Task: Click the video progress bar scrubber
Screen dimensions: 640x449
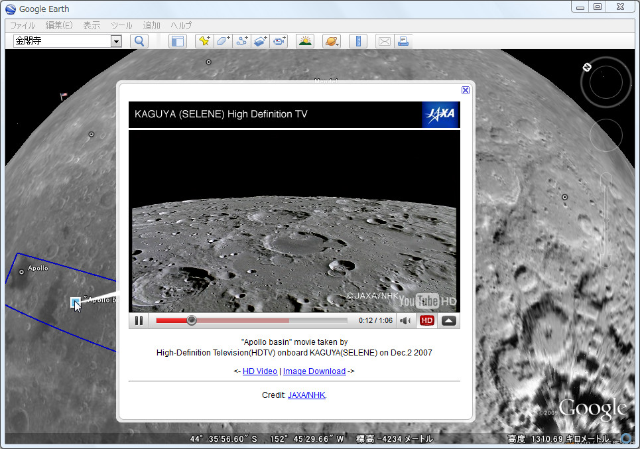Action: [192, 320]
